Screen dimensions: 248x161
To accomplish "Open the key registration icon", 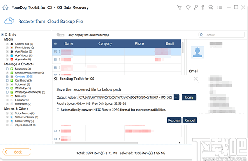I will 196,7.
